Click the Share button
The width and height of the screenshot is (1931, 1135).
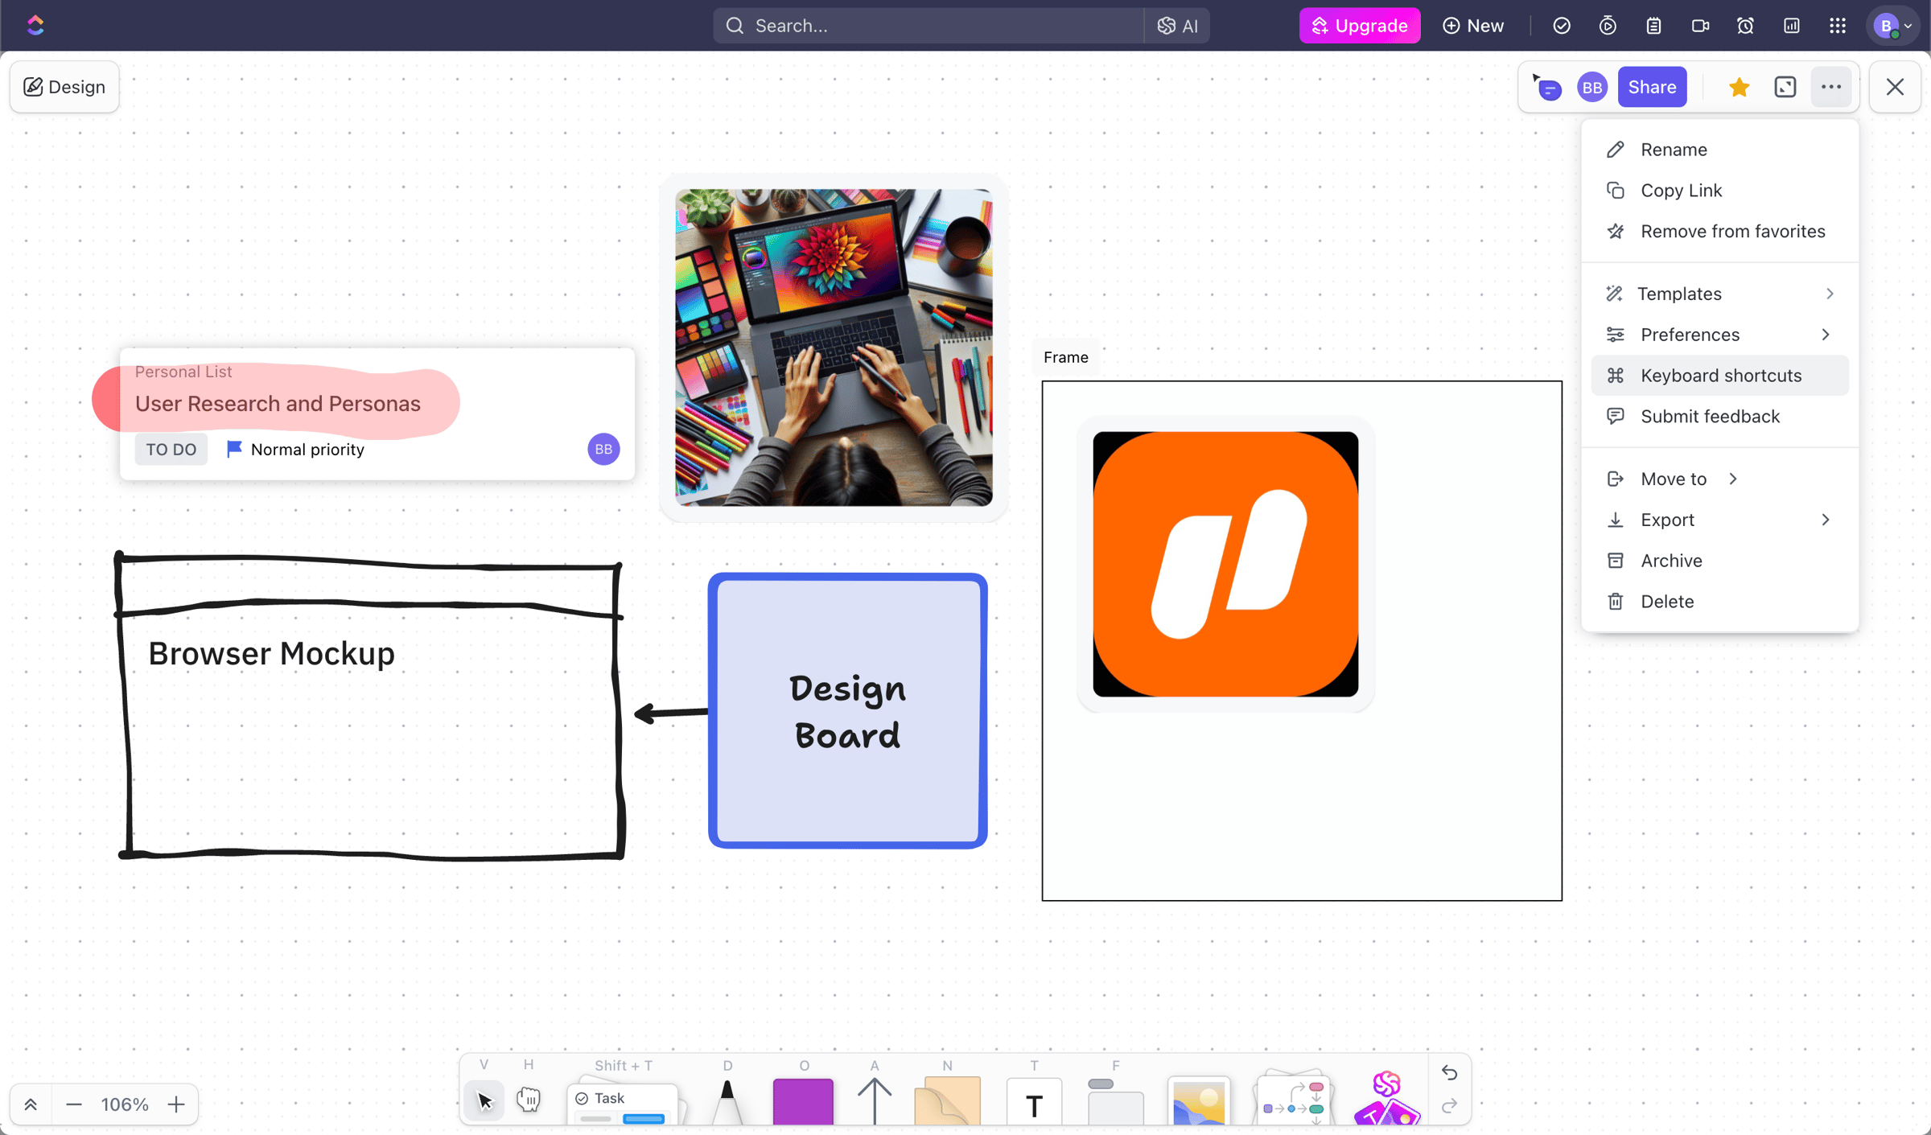[x=1652, y=87]
